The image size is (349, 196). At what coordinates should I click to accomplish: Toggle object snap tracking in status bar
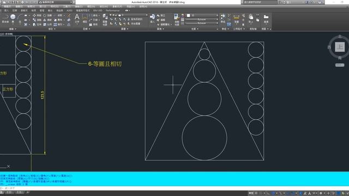click(288, 193)
